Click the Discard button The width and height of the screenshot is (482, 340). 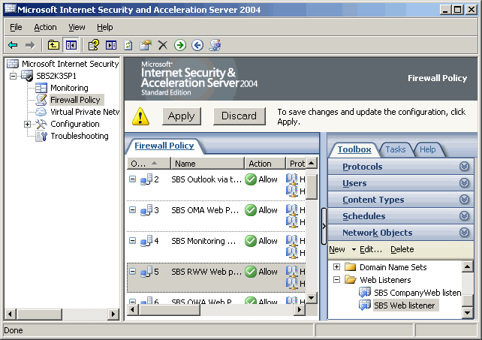click(239, 116)
